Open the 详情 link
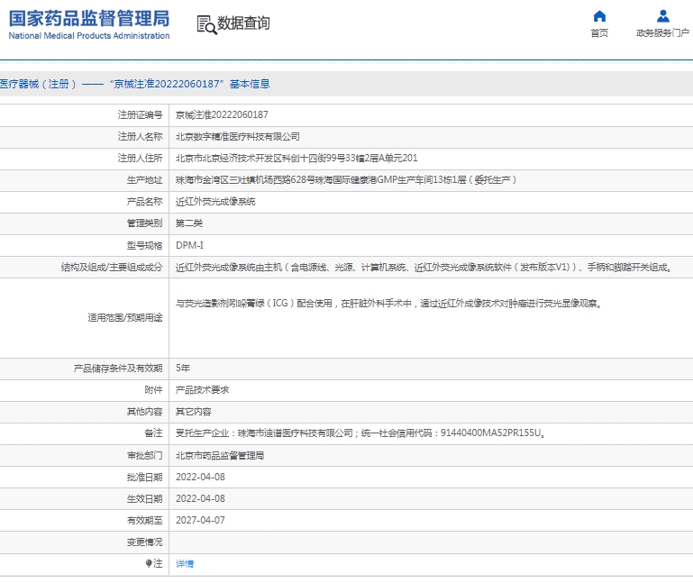Screen dimensions: 693x583 click(185, 563)
